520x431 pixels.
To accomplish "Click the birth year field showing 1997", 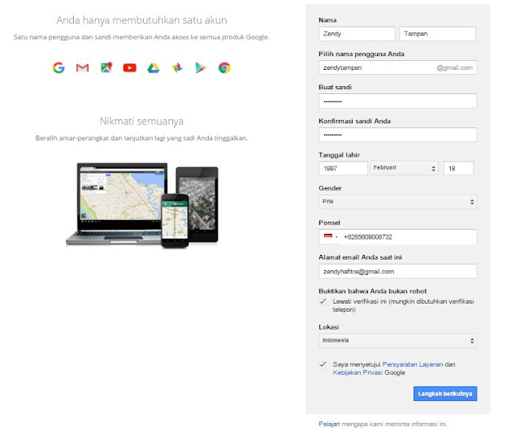I will (x=343, y=168).
